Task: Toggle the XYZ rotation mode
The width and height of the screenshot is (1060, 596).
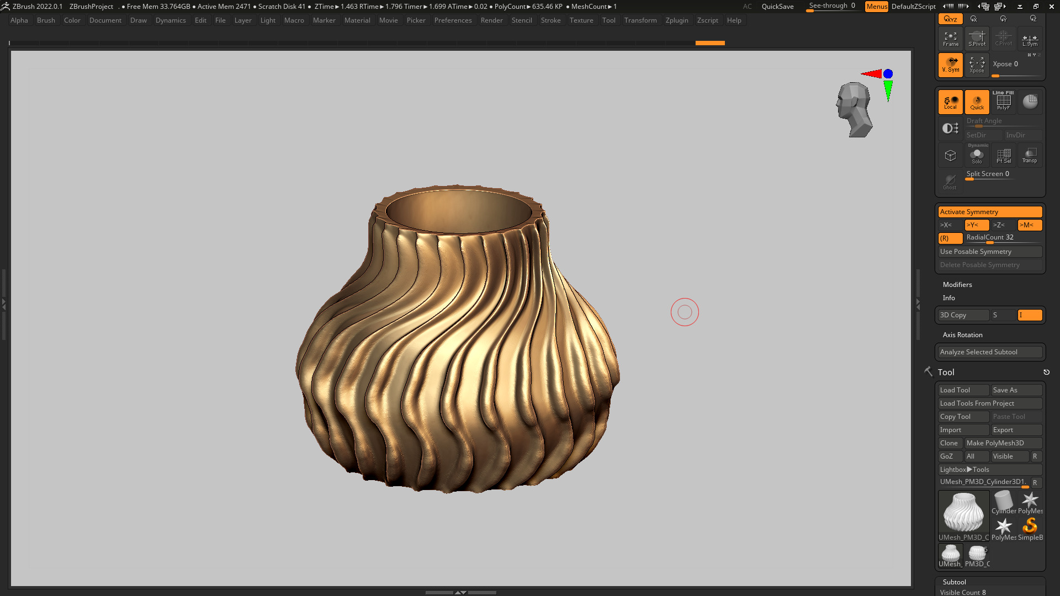Action: [950, 19]
